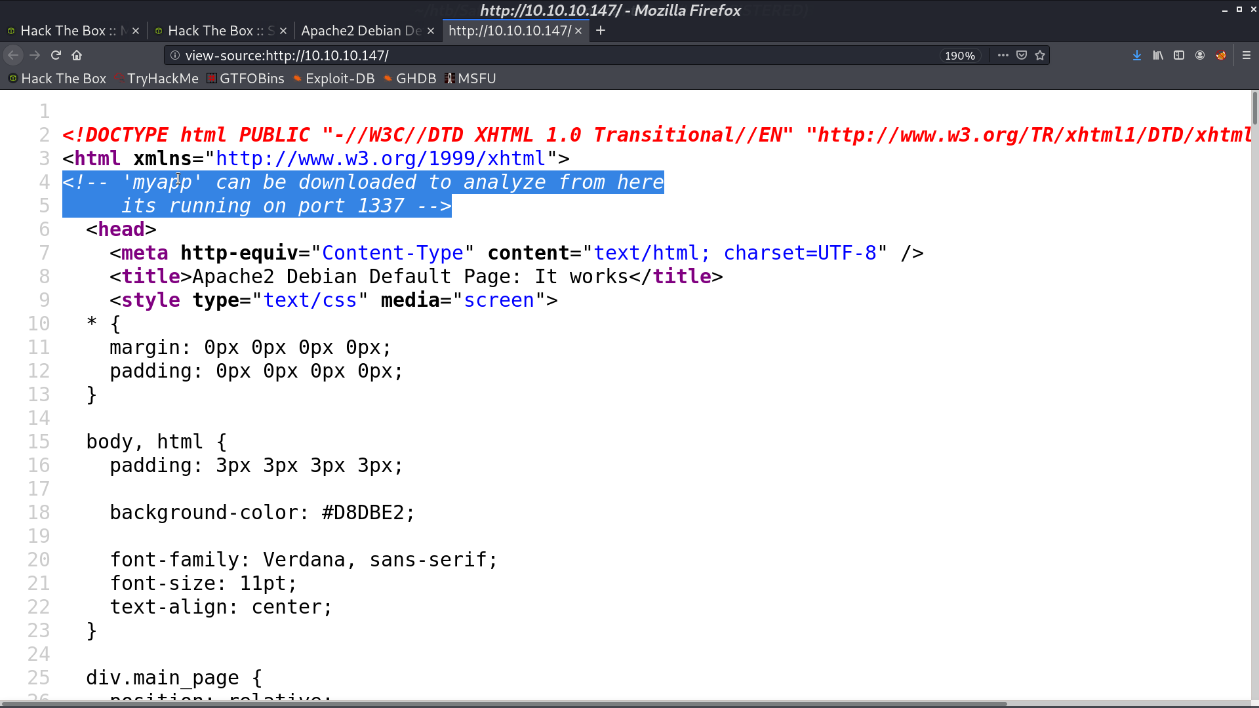
Task: Click 'Content-Type' attribute value
Action: pos(393,253)
